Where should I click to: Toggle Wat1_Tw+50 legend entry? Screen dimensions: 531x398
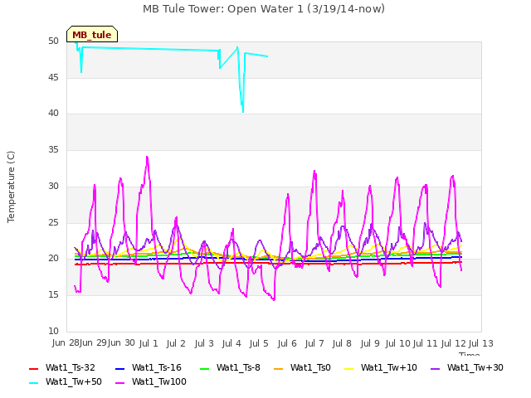[66, 381]
